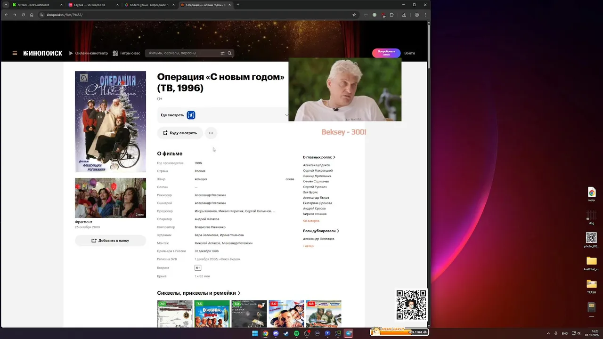Viewport: 603px width, 339px height.
Task: Open AxelChat folder on desktop
Action: point(592,264)
